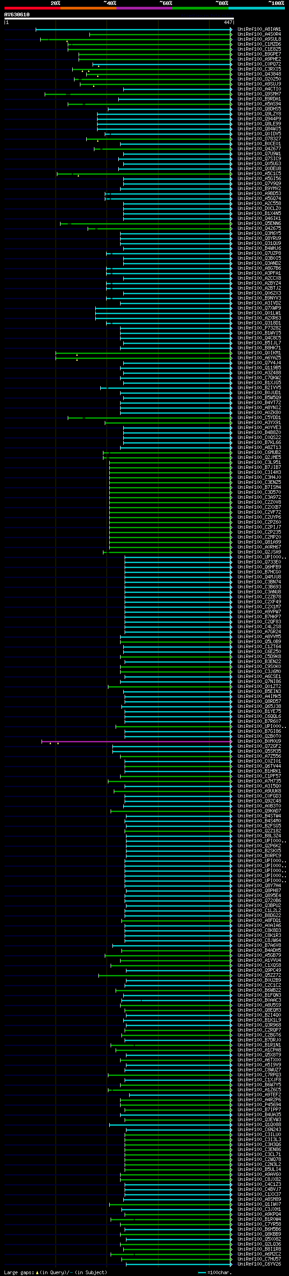The image size is (289, 1276).
Task: Open hit UniRef100_Q43848
Action: 259,74
